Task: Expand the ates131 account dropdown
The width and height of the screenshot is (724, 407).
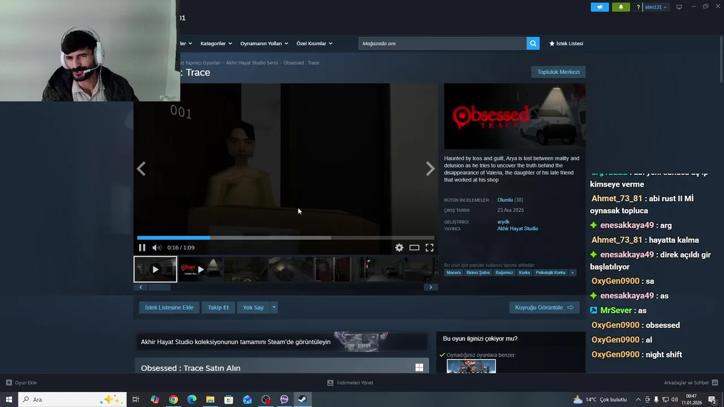Action: click(x=656, y=7)
